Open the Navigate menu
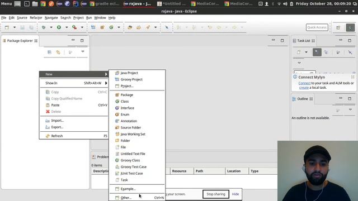 pos(51,18)
